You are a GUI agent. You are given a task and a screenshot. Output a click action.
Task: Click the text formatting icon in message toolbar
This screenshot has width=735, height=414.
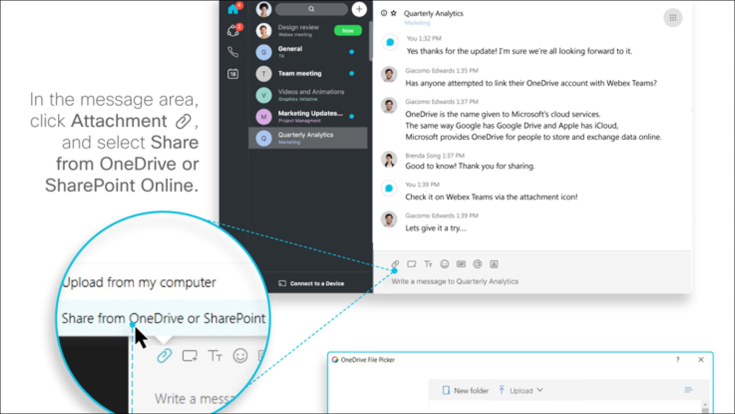(428, 264)
